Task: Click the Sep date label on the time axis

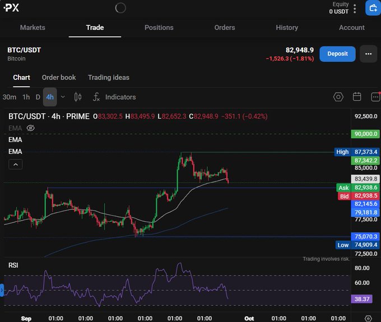Action: pyautogui.click(x=26, y=318)
